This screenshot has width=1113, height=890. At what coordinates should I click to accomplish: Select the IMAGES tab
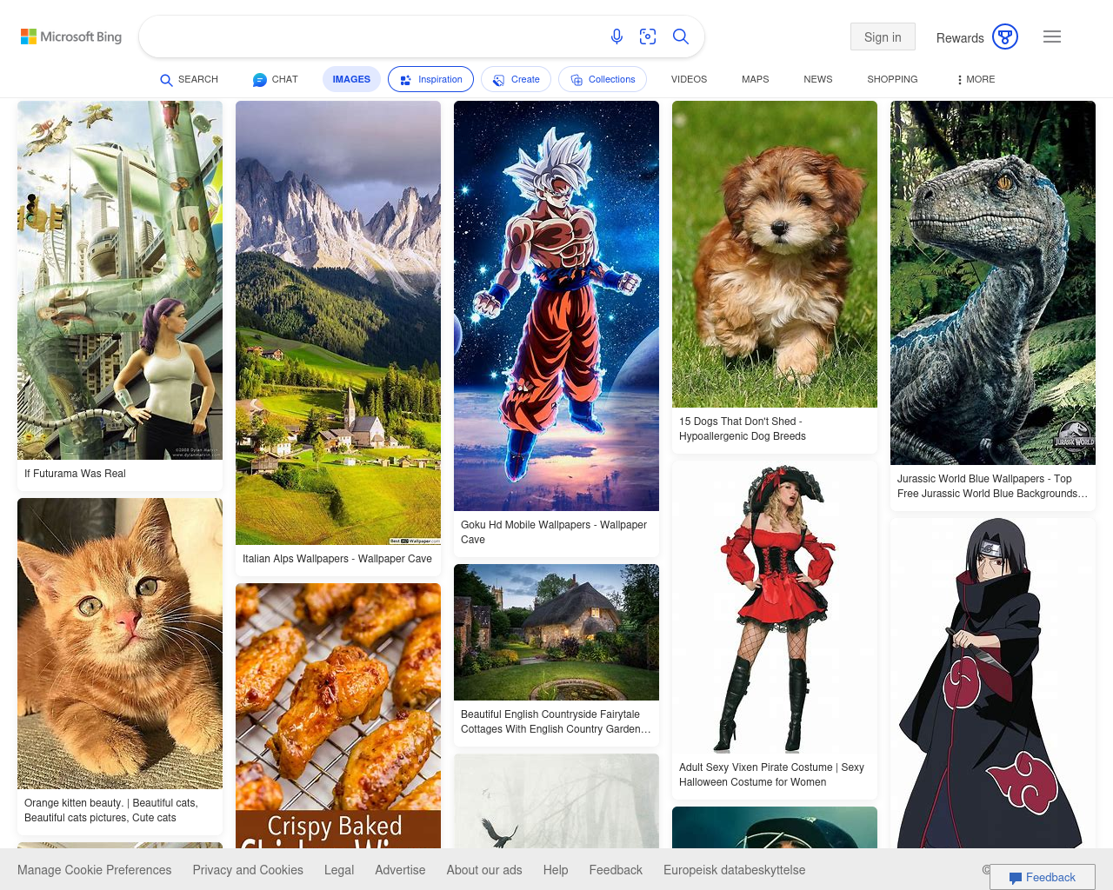click(351, 79)
